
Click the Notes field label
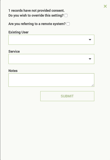click(13, 71)
